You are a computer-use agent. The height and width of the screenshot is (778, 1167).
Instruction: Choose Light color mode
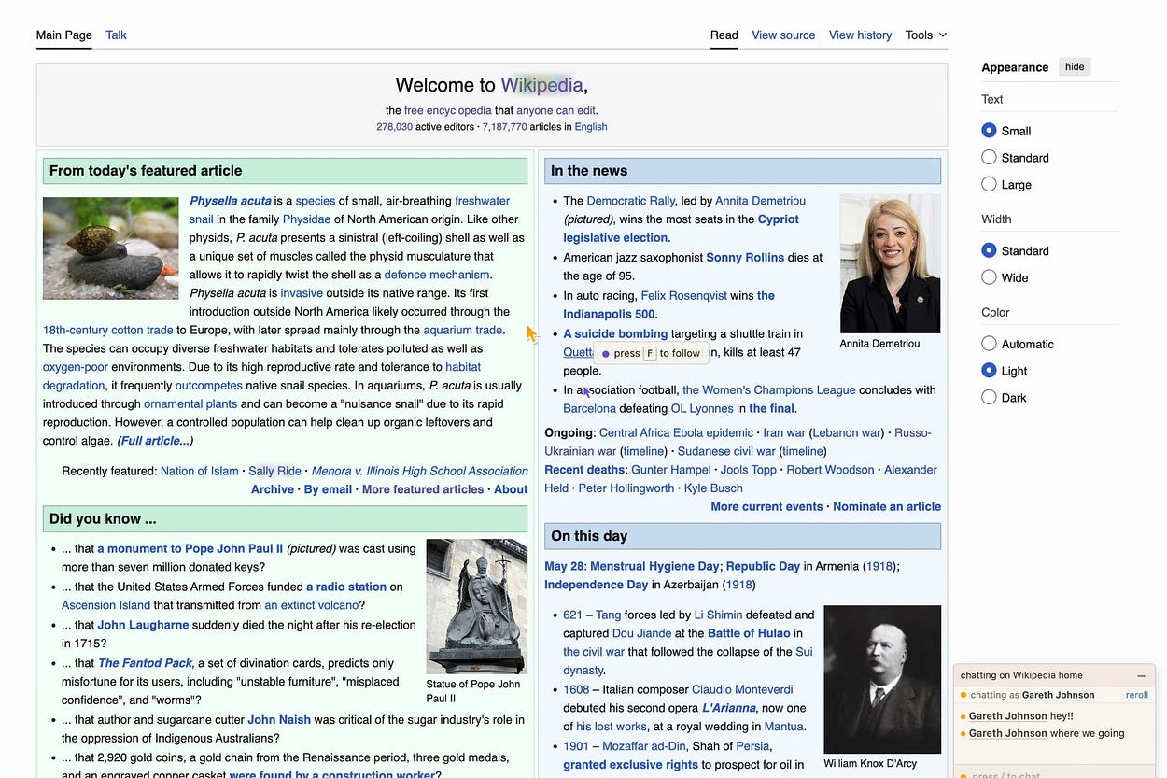(x=989, y=371)
